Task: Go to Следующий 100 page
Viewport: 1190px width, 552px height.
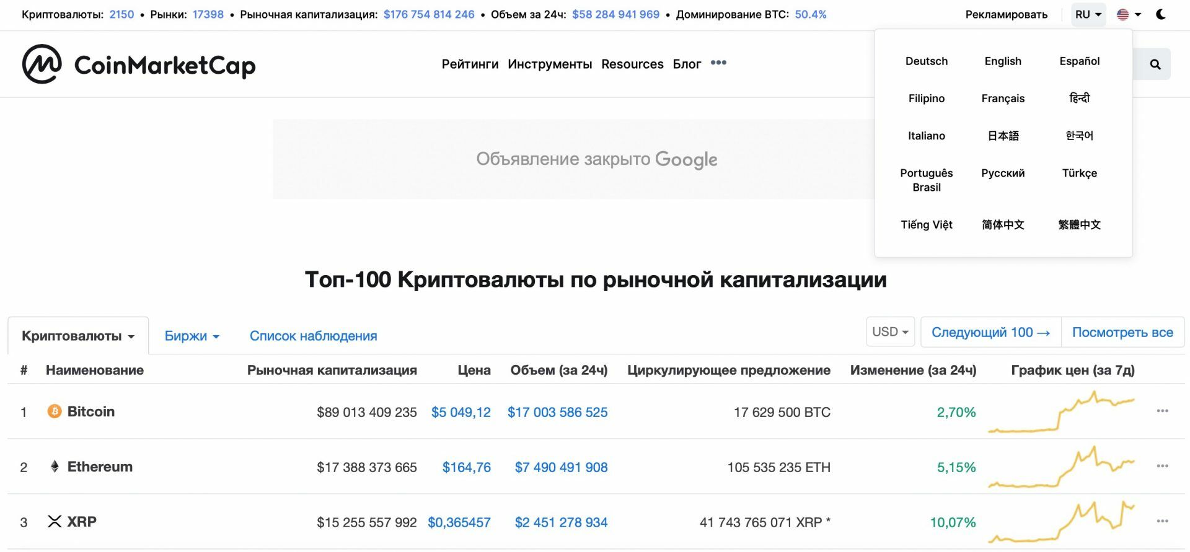Action: point(991,332)
